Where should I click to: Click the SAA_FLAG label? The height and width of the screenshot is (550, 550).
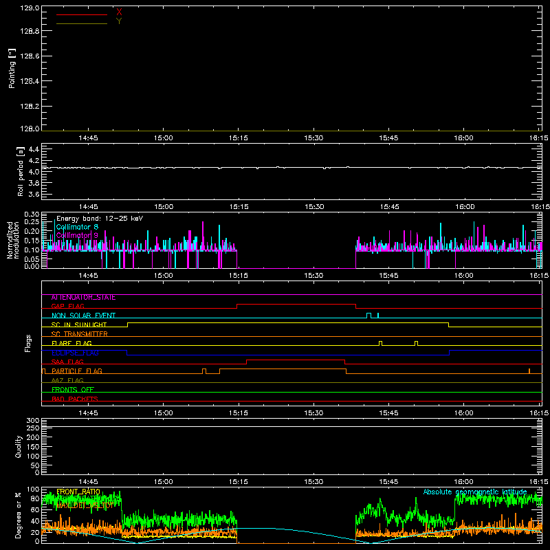click(x=67, y=362)
